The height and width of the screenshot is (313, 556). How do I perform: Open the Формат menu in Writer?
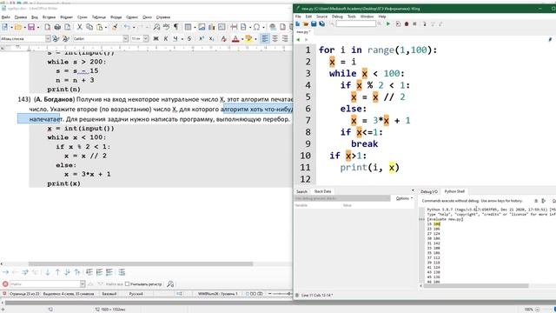pos(66,17)
